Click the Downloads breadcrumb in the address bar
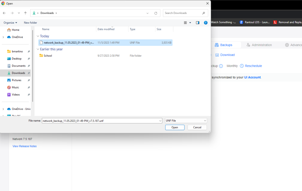Image resolution: width=302 pixels, height=191 pixels. (47, 13)
